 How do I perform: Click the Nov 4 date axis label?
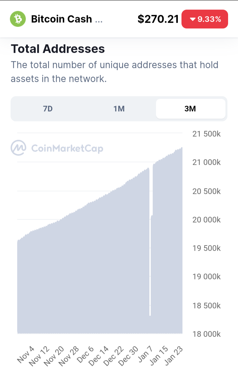pyautogui.click(x=26, y=354)
